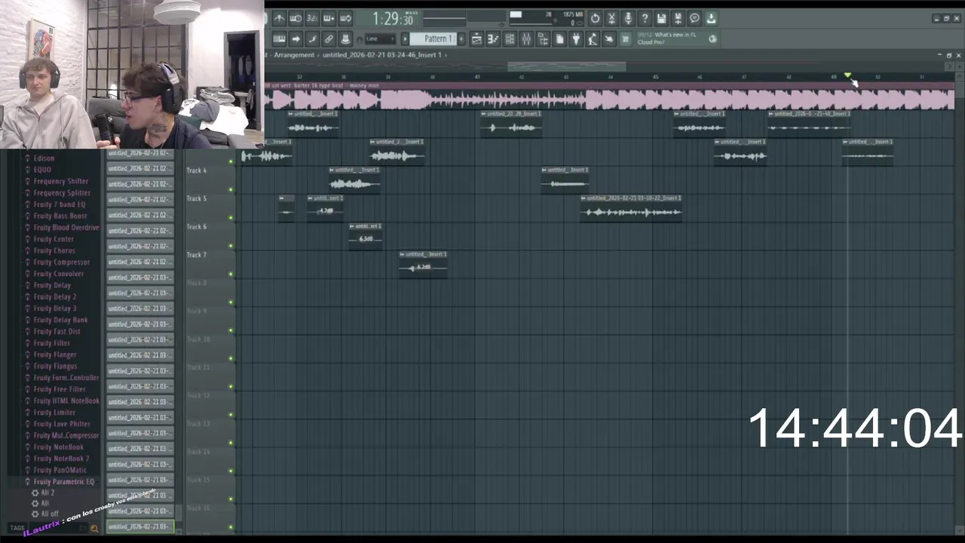
Task: Toggle wait for input before recording
Action: pyautogui.click(x=296, y=18)
